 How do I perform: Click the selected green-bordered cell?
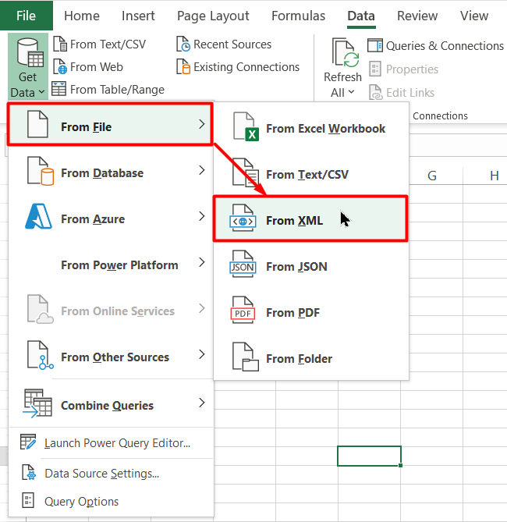click(369, 456)
